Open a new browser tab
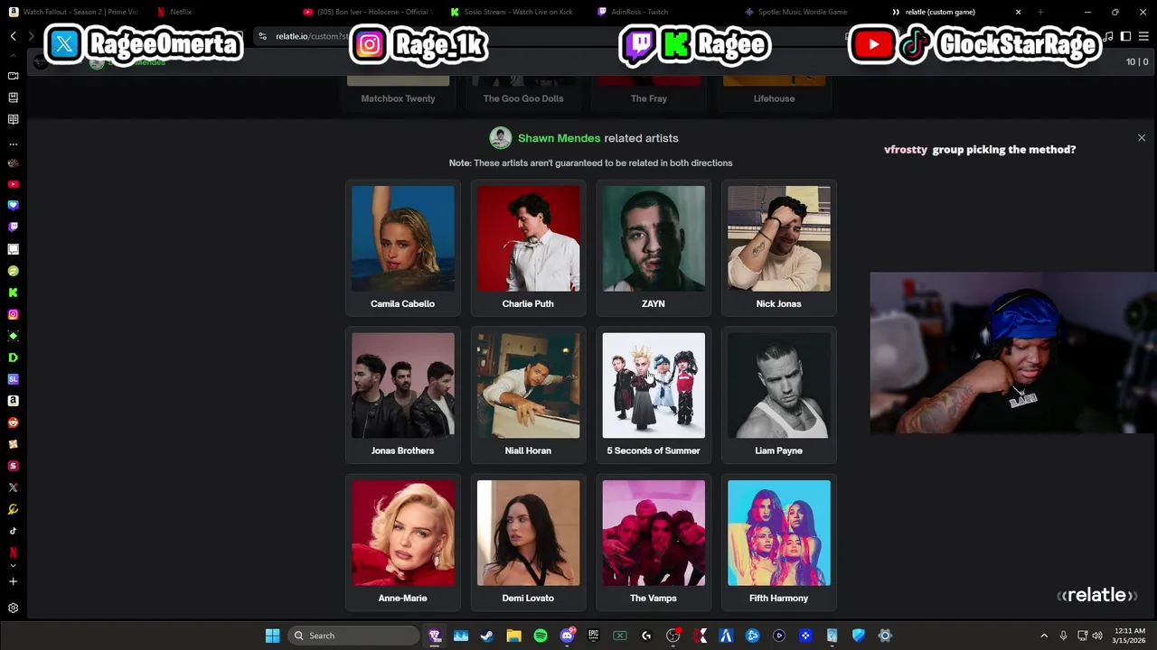 (1040, 12)
